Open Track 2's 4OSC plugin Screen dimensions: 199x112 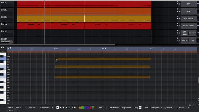(188, 11)
